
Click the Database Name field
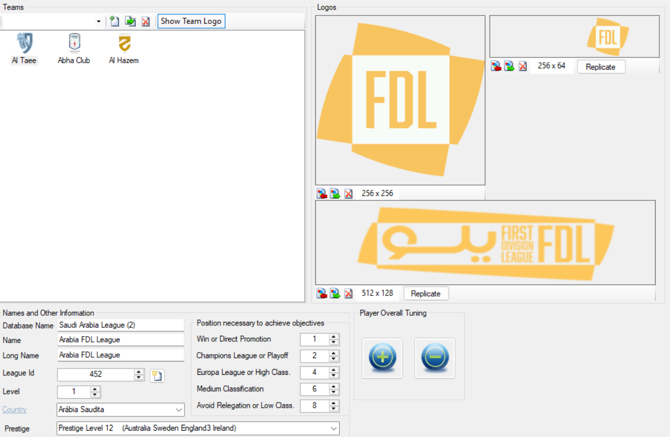click(121, 325)
